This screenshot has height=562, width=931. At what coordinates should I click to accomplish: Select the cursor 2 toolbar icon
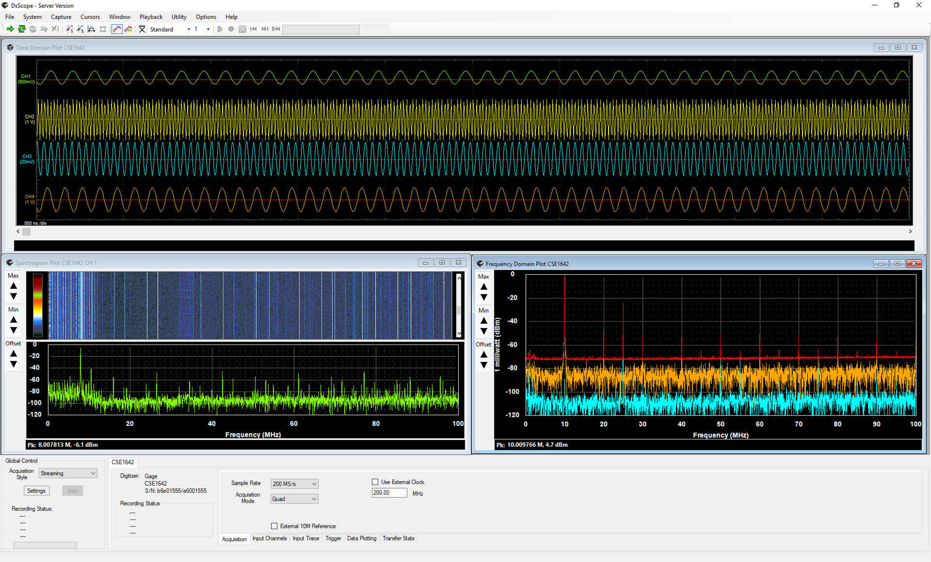point(80,29)
